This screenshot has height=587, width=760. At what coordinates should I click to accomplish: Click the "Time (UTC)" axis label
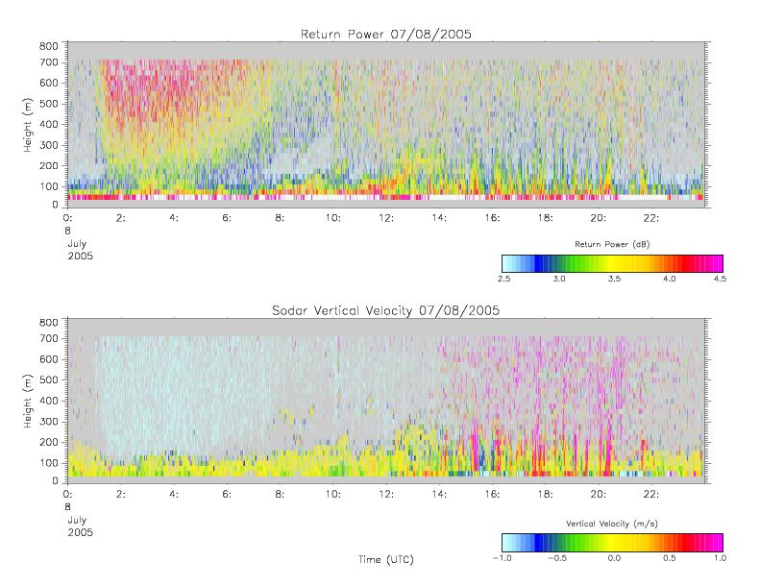tap(386, 559)
